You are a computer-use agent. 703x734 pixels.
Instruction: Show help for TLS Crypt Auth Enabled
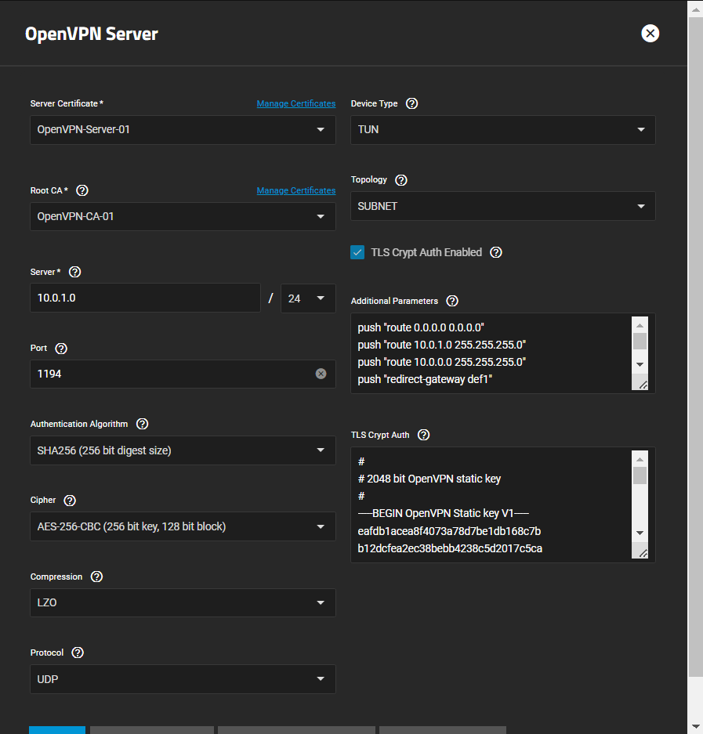(x=496, y=252)
